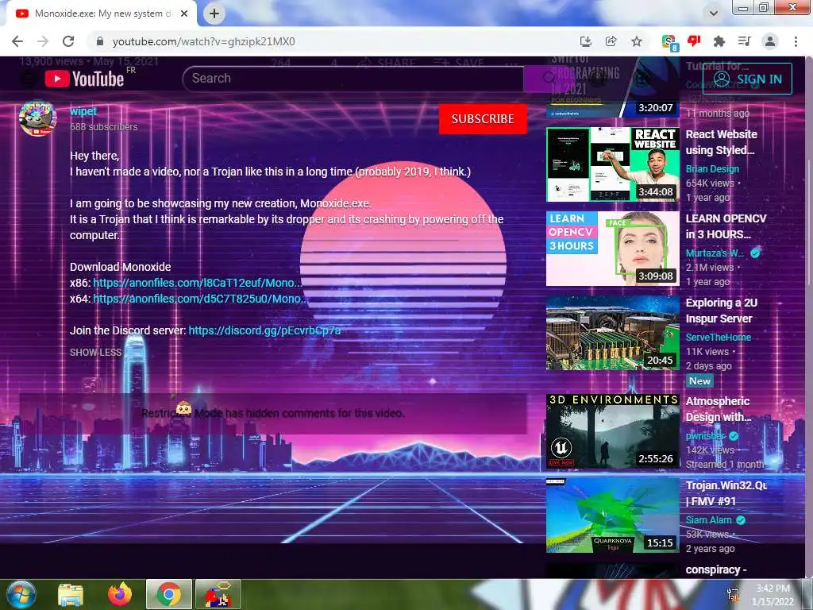Open the wipet channel avatar
Screen dimensions: 813x610
37,118
